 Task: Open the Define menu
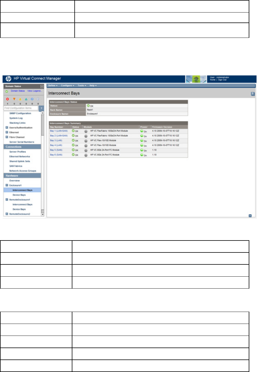[x=53, y=85]
